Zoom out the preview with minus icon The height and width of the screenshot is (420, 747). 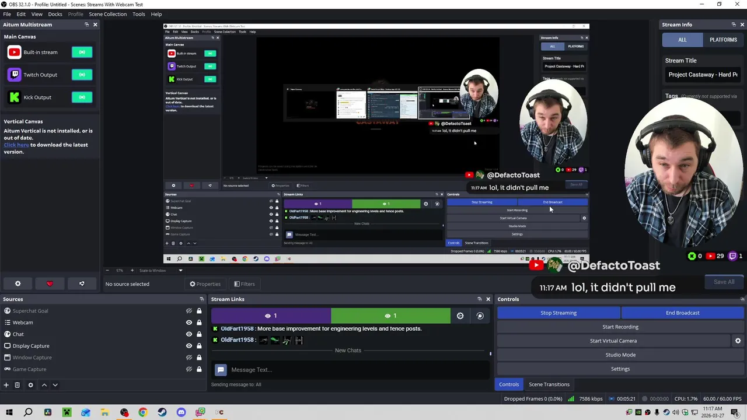tap(107, 270)
